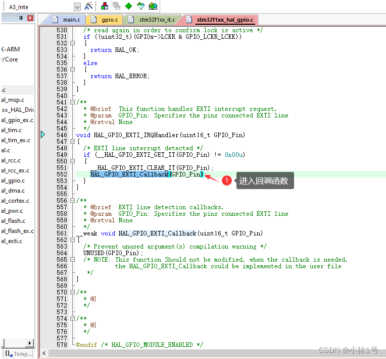Click the cyan arrow marker at line 546
This screenshot has height=359, width=386.
(43, 135)
